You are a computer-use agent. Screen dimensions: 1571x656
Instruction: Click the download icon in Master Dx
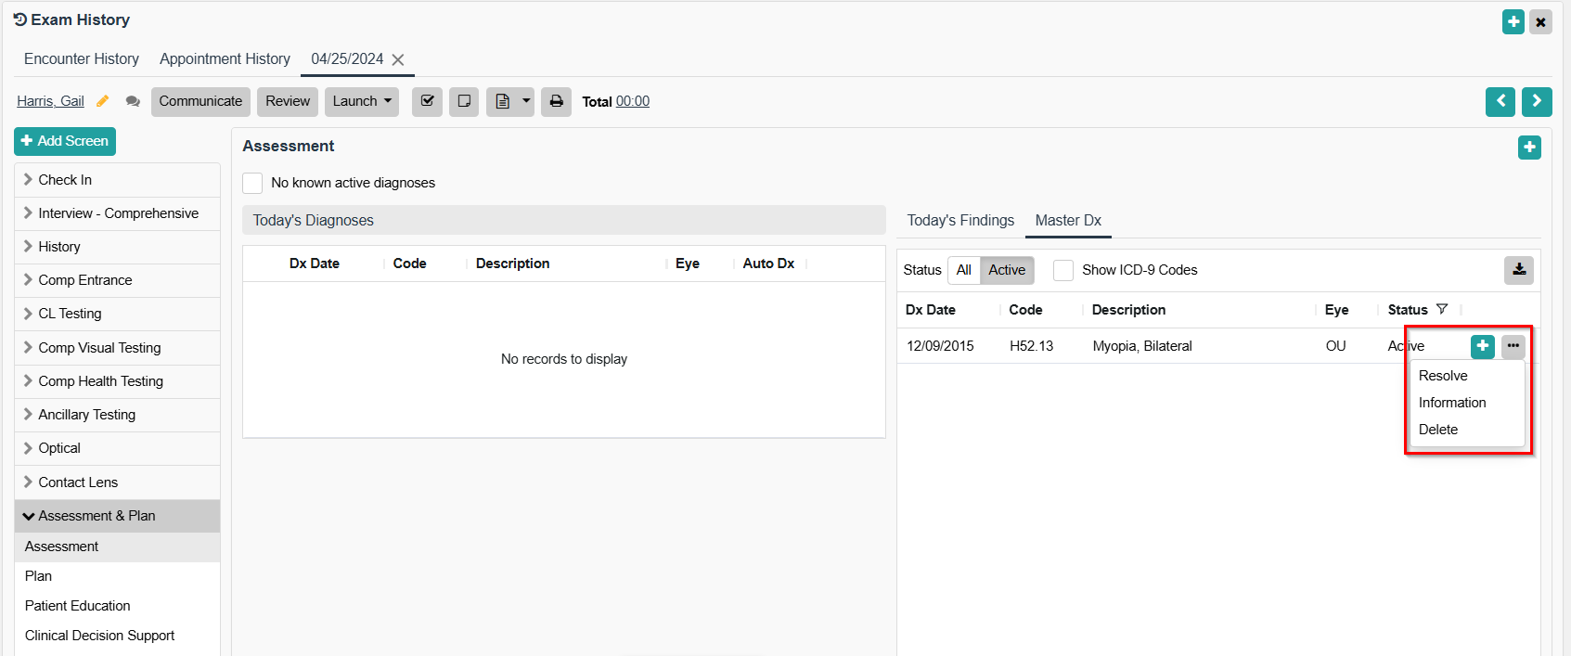1518,270
